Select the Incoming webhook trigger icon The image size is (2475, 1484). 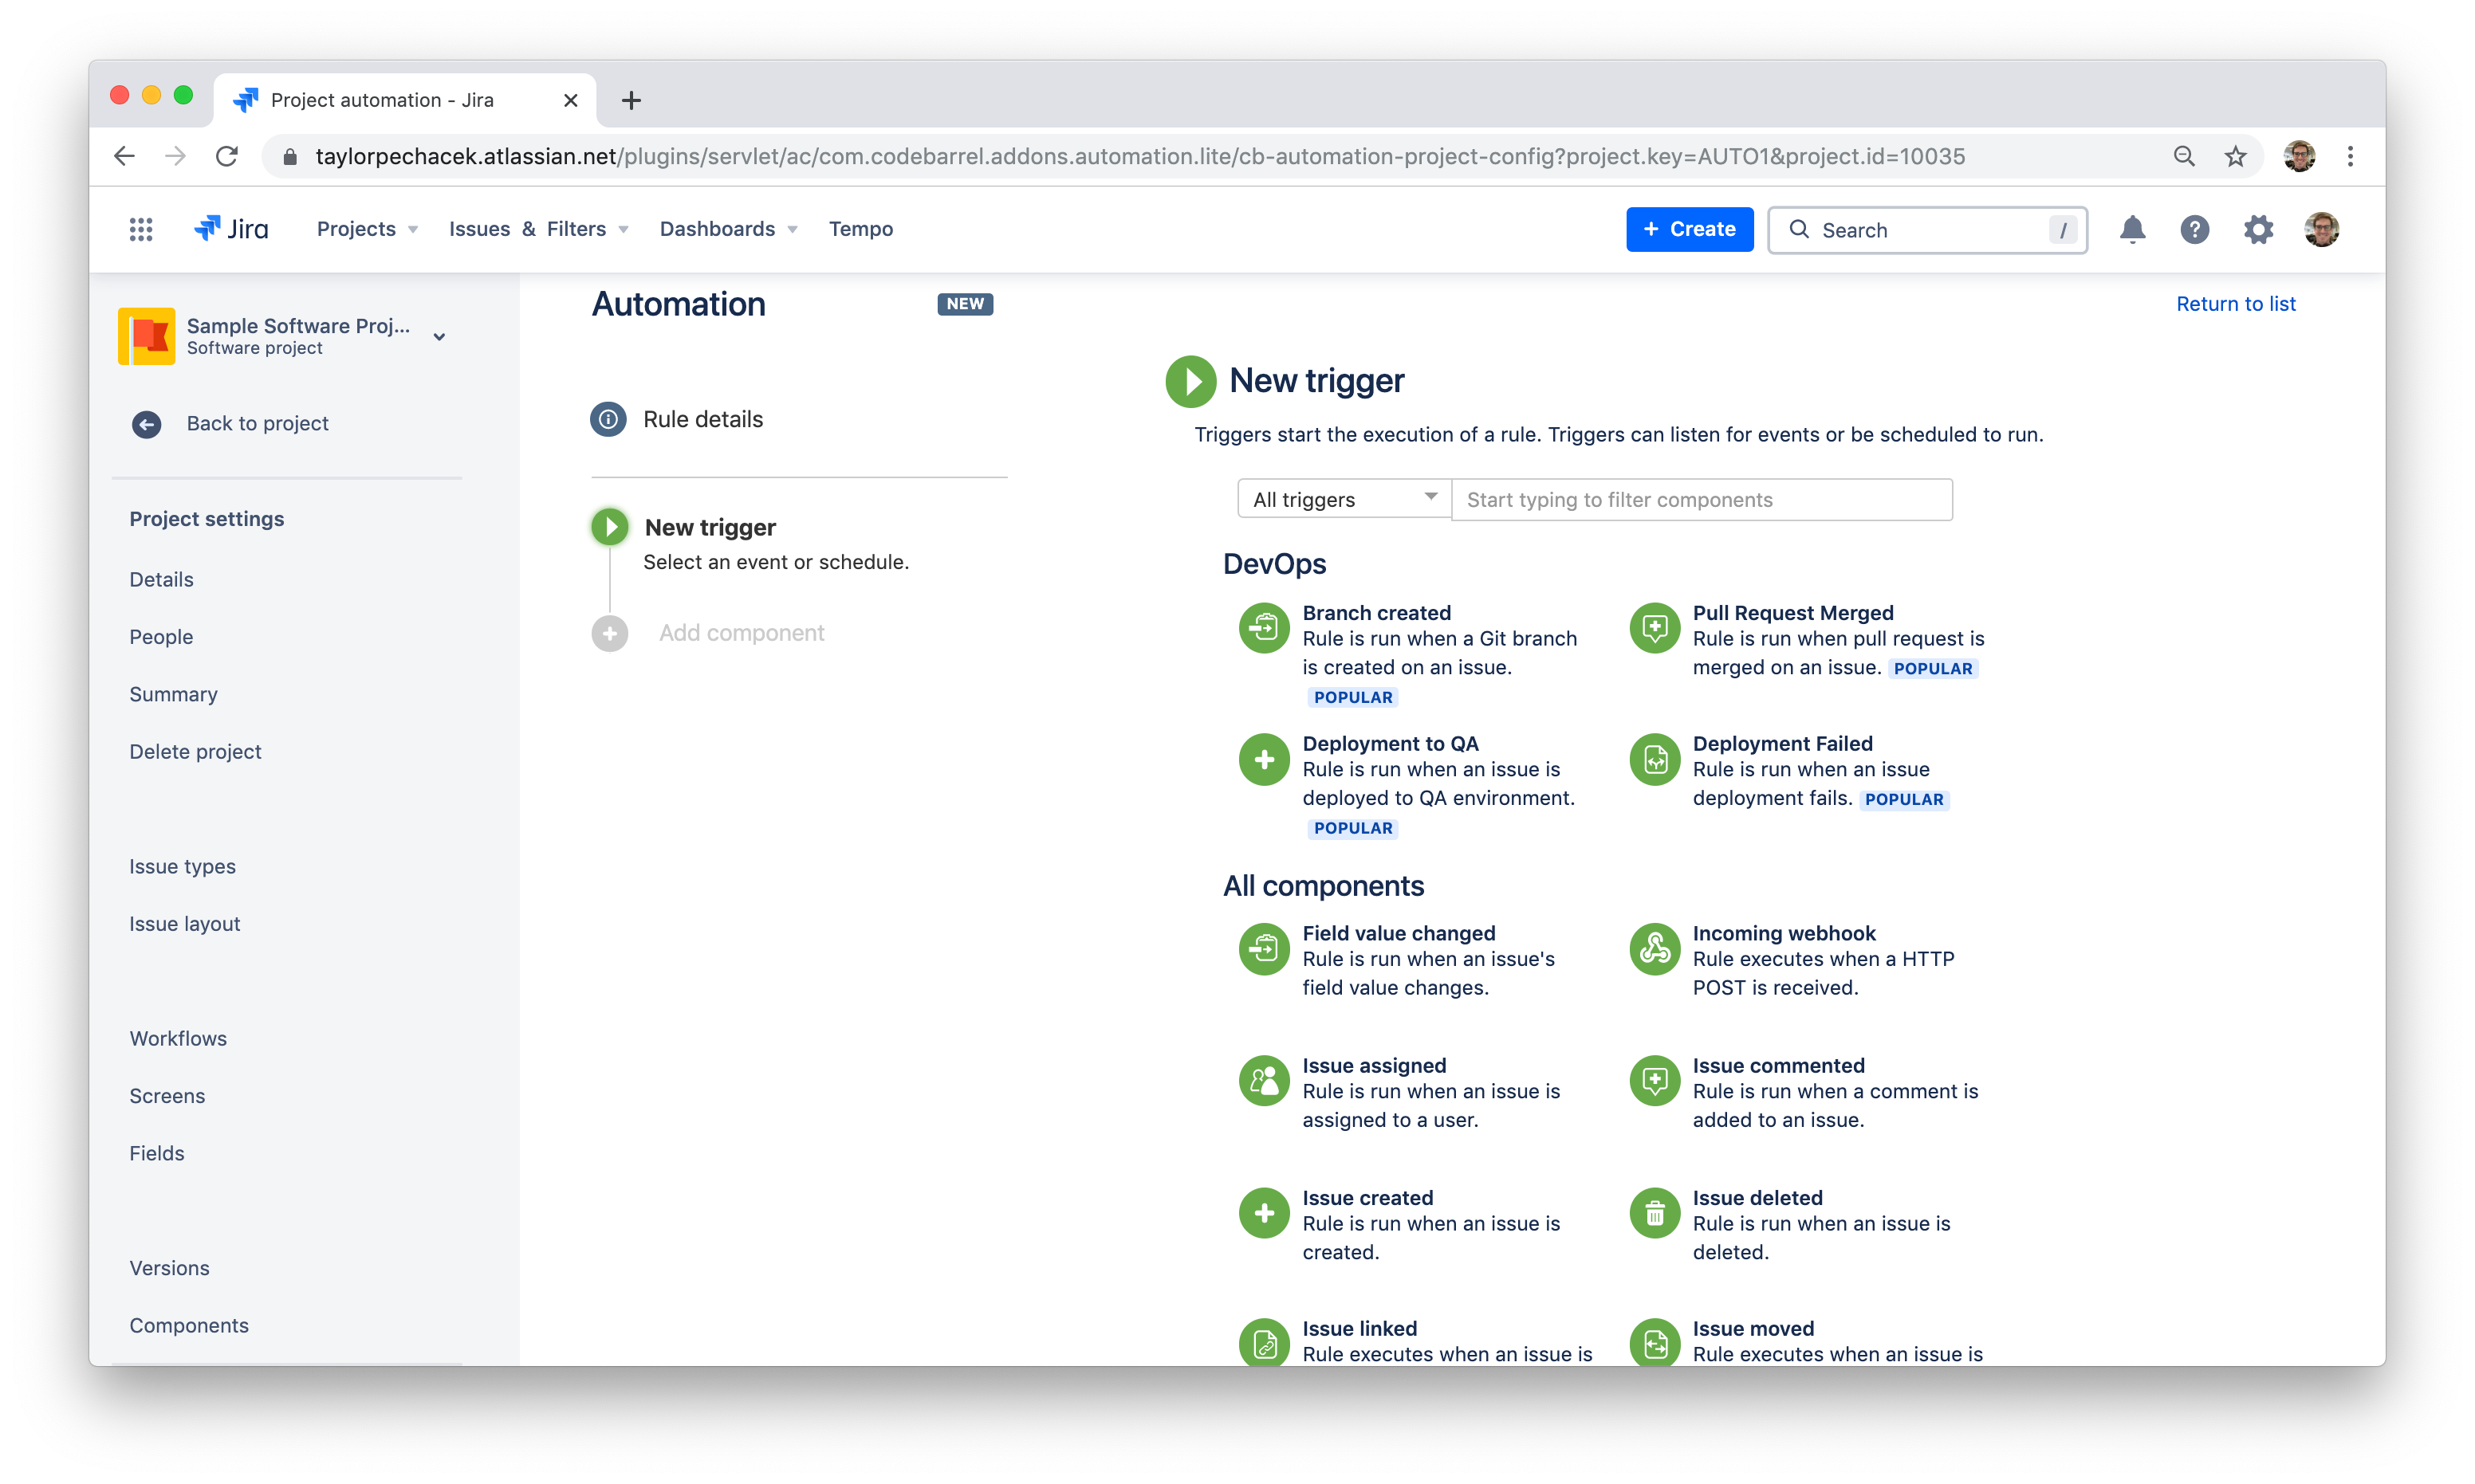click(x=1654, y=948)
